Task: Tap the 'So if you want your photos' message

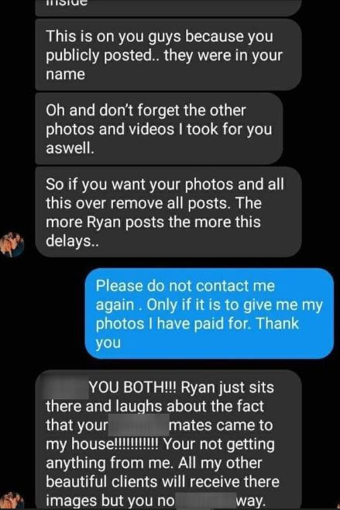Action: click(x=168, y=212)
